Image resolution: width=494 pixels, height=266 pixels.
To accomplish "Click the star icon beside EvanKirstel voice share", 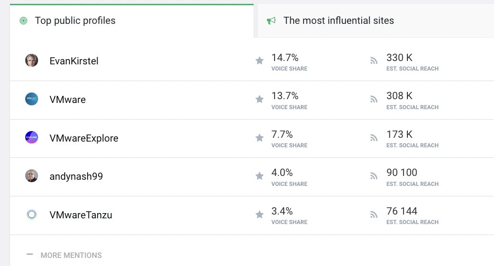I will click(259, 60).
